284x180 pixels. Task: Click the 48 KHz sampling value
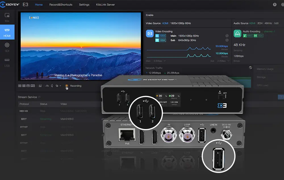click(x=239, y=45)
